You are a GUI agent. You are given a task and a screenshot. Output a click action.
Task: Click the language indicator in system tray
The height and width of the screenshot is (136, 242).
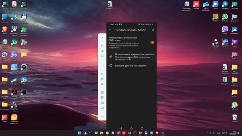pos(219,133)
